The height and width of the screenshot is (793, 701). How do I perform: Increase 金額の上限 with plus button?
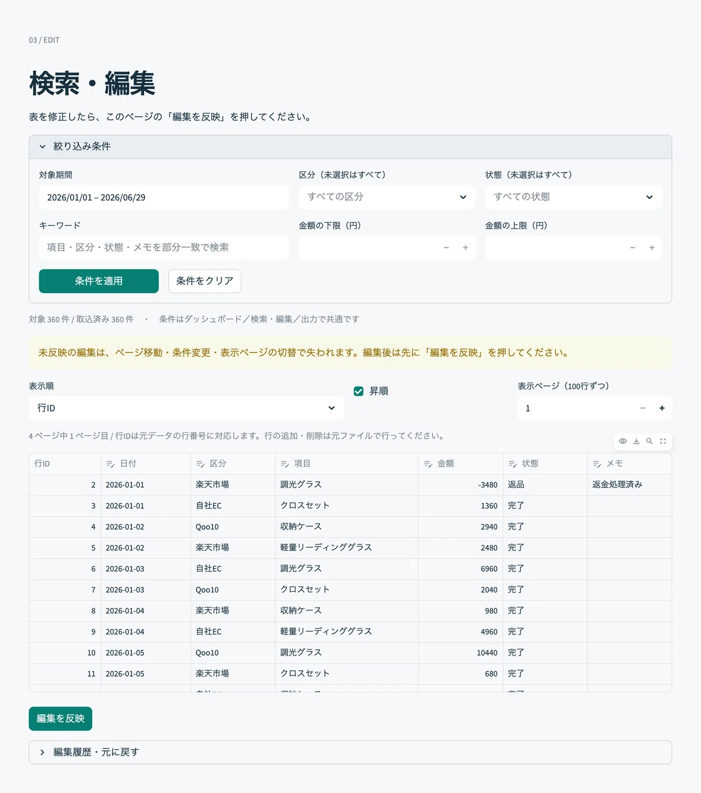click(652, 247)
